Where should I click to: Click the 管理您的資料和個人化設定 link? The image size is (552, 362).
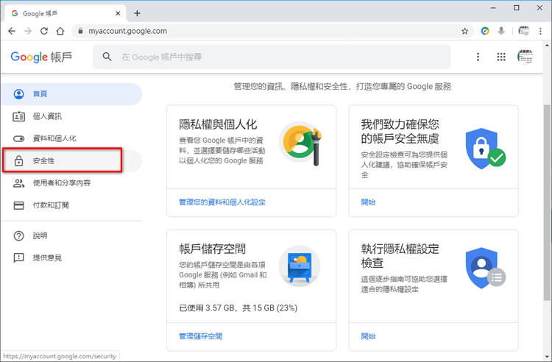coord(222,202)
